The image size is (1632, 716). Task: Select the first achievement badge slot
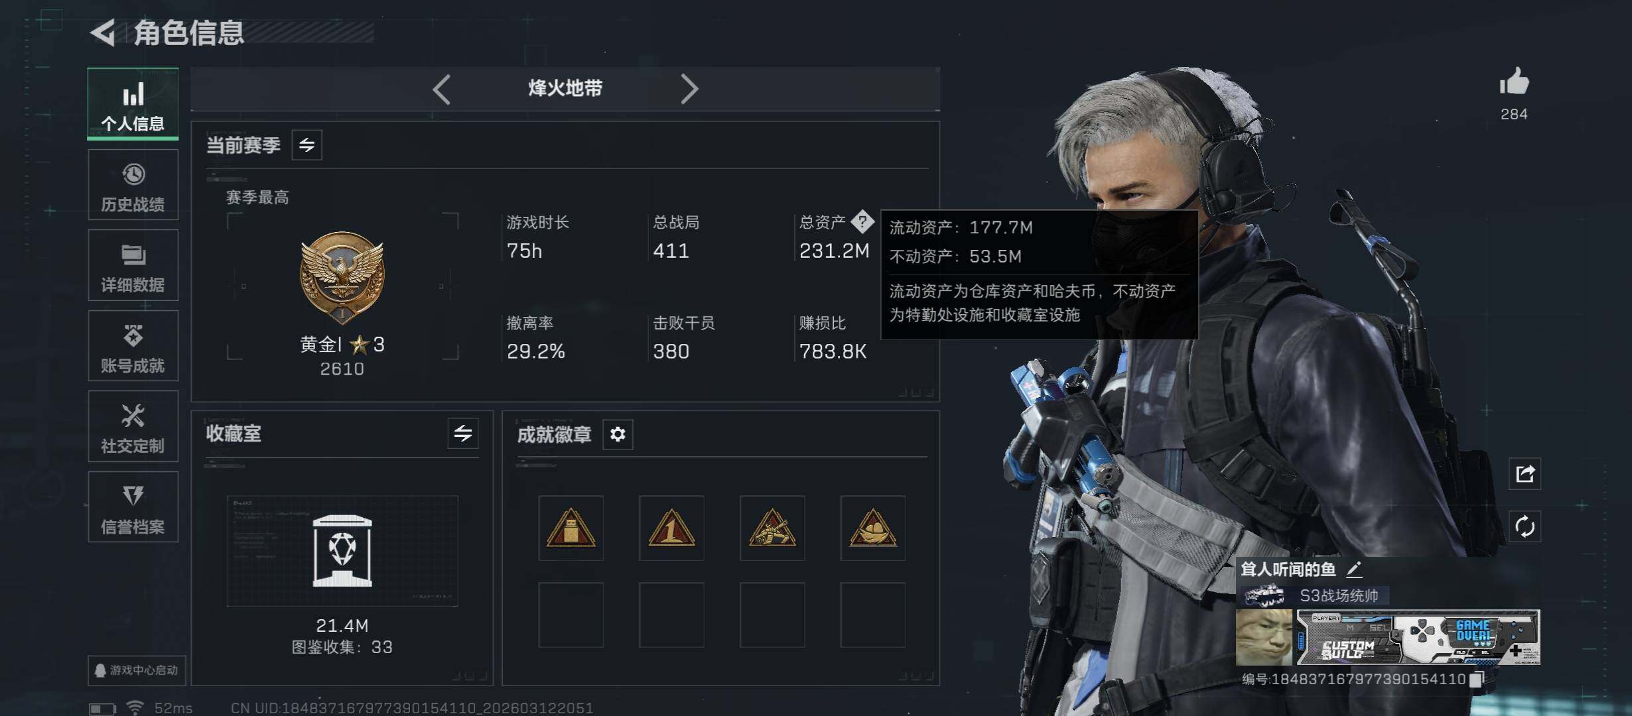pos(571,528)
